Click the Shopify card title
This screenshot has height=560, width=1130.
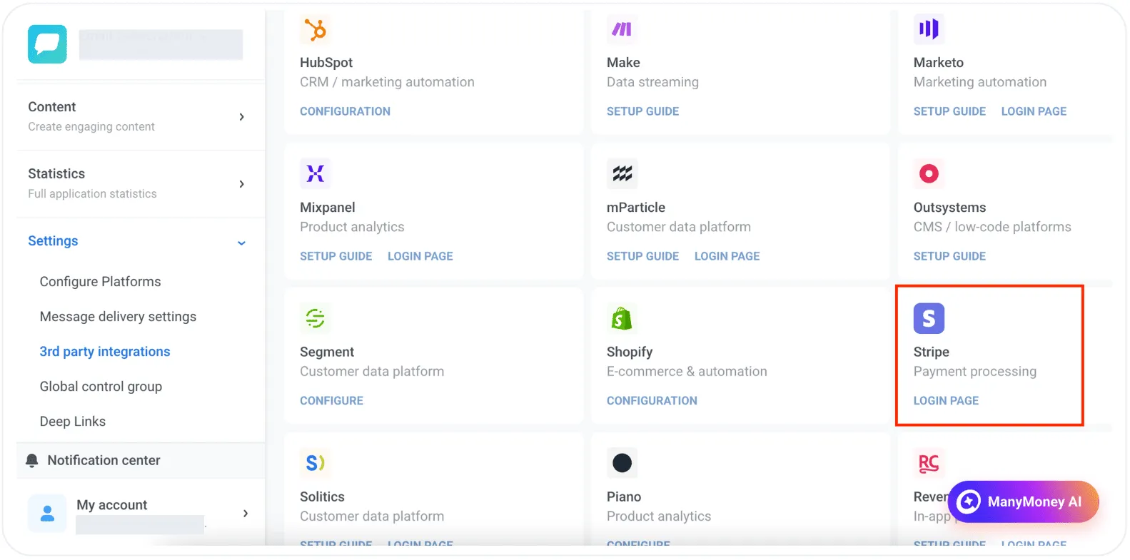tap(630, 352)
